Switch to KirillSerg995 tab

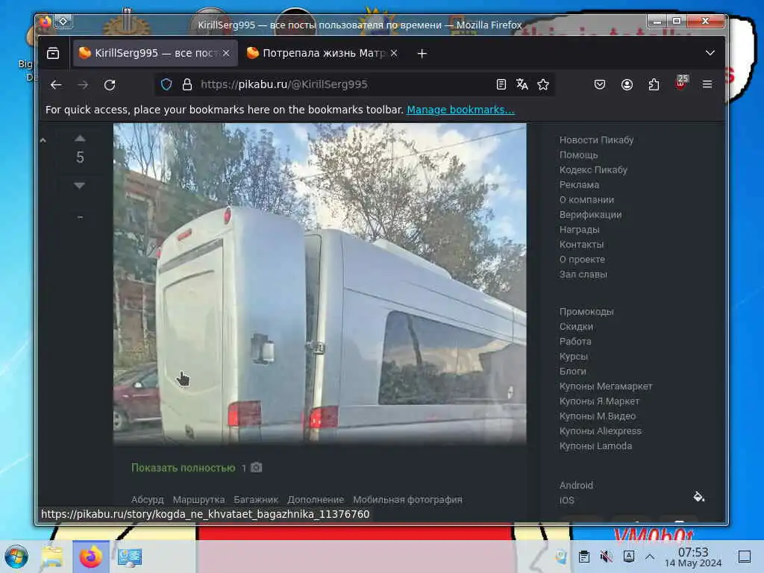click(154, 53)
